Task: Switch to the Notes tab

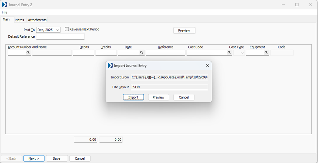Action: (x=20, y=20)
